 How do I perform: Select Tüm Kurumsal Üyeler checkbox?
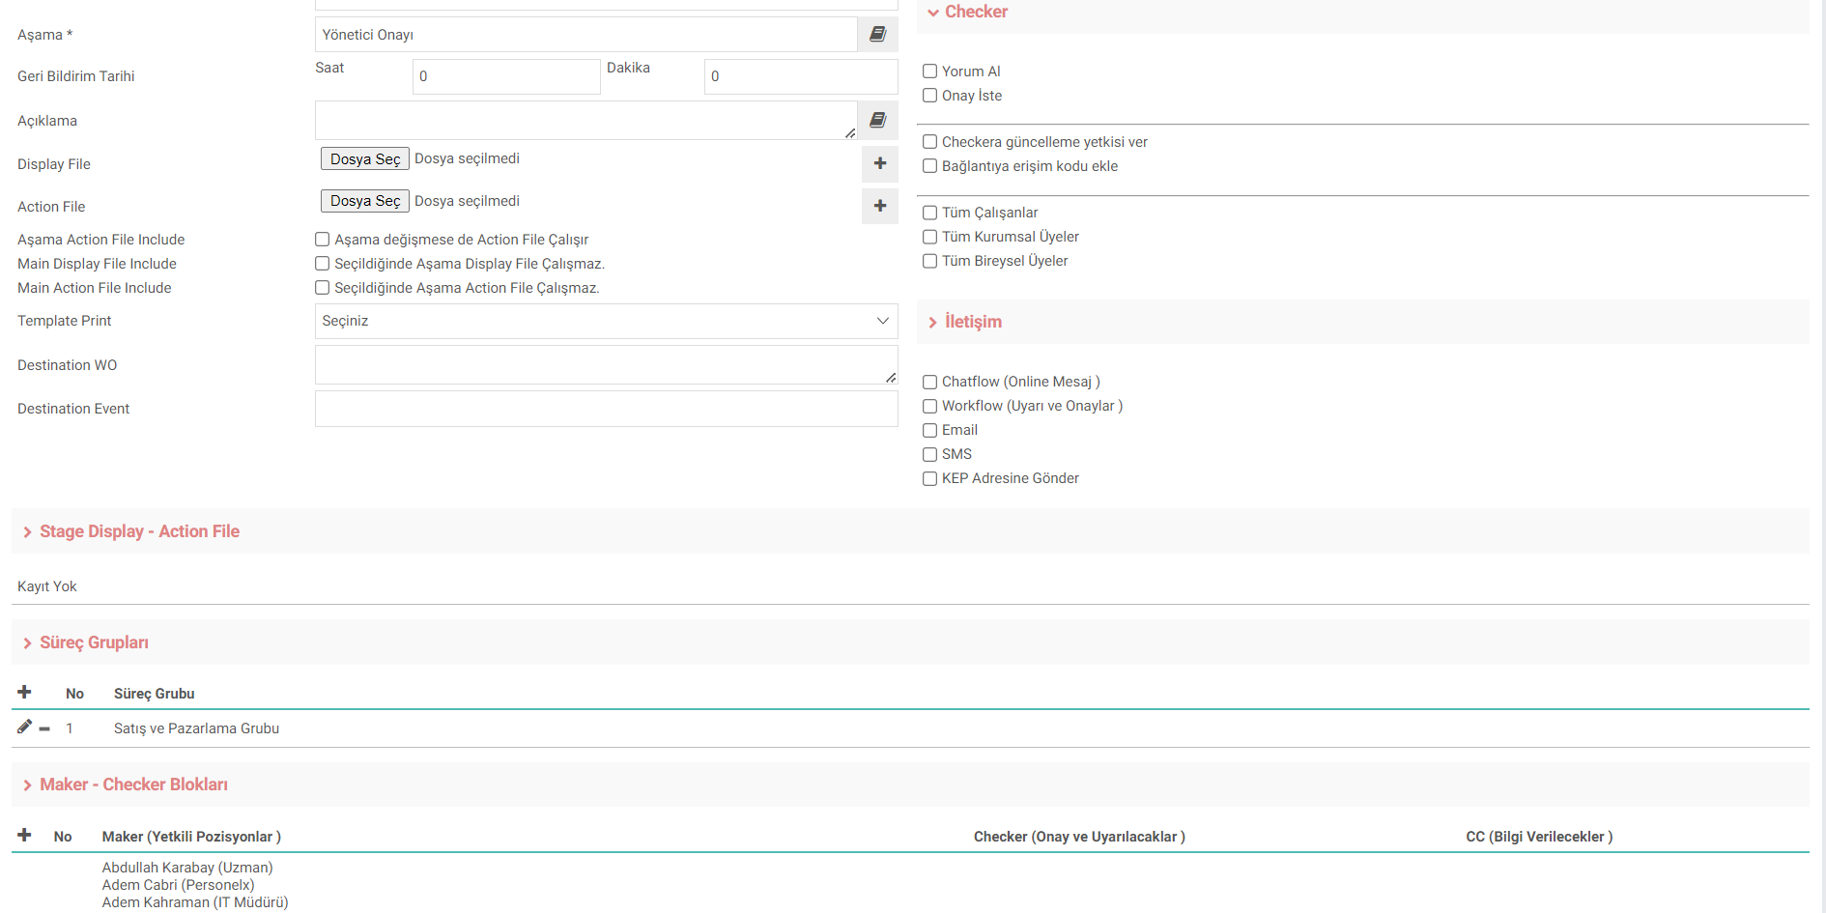(929, 237)
